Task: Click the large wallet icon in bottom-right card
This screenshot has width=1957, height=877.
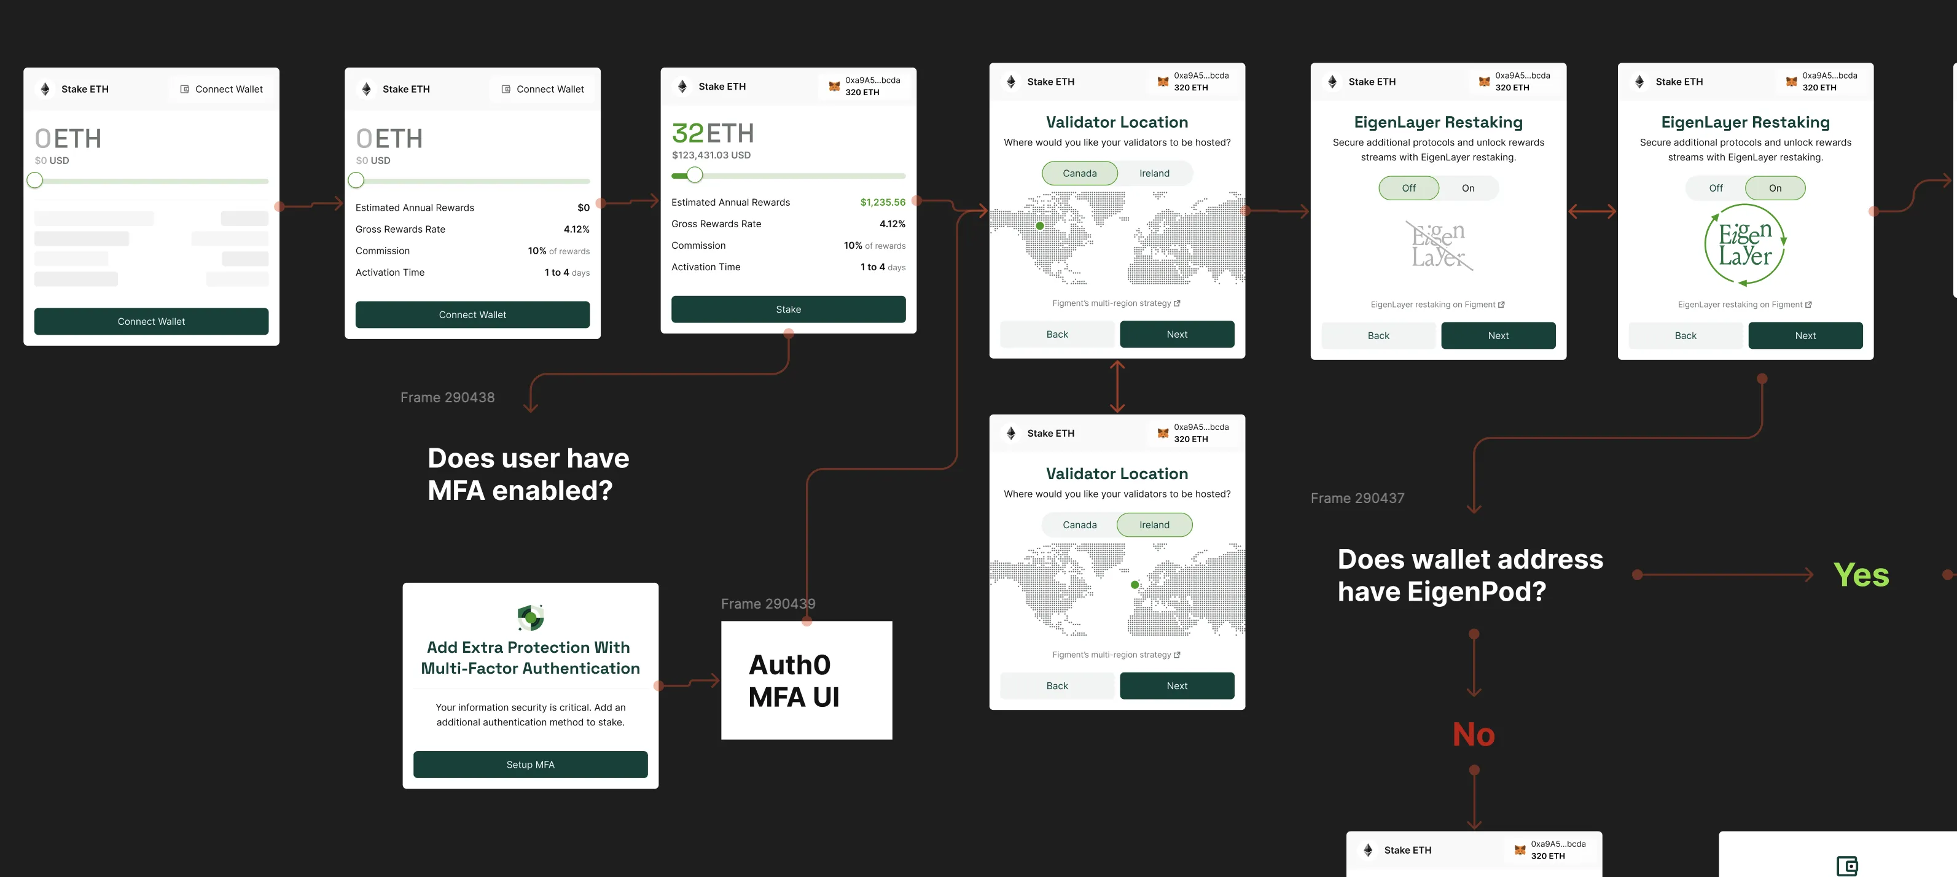Action: tap(1847, 865)
